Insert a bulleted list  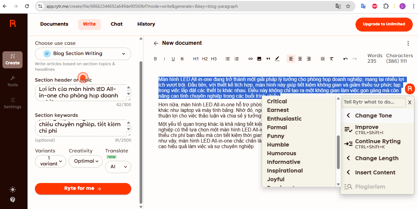(x=228, y=59)
